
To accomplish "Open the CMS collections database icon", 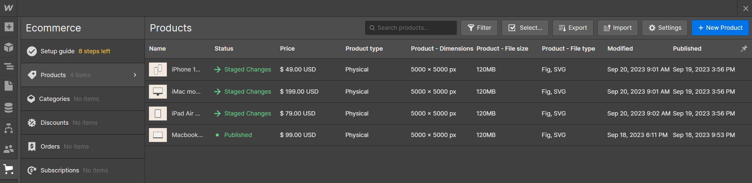I will coord(9,108).
